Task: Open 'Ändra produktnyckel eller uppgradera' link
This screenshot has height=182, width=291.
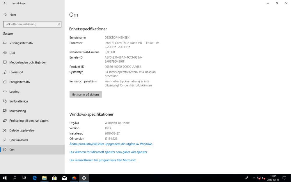Action: click(111, 144)
